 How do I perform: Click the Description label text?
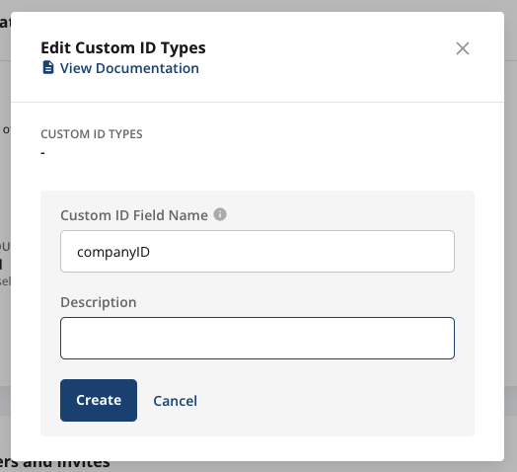tap(99, 302)
